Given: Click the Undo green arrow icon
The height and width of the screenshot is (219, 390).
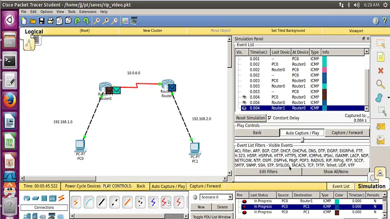Looking at the screenshot, I should pos(77,21).
